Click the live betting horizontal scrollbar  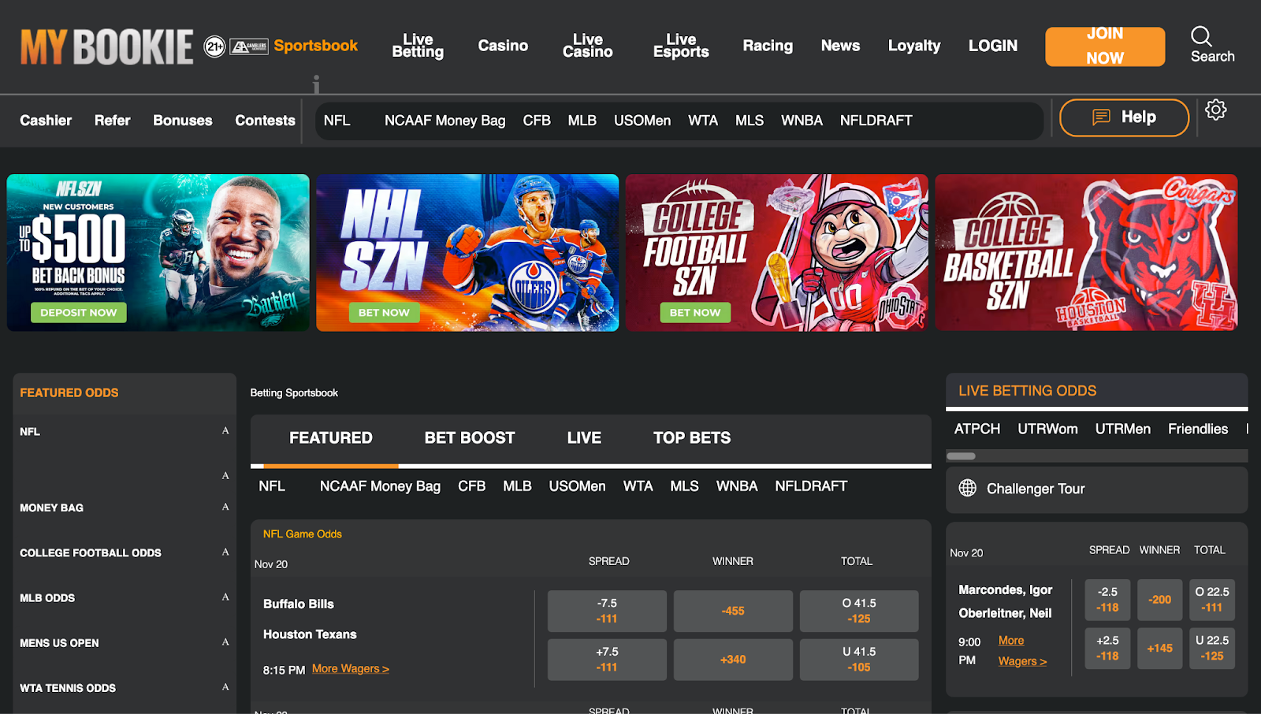961,456
